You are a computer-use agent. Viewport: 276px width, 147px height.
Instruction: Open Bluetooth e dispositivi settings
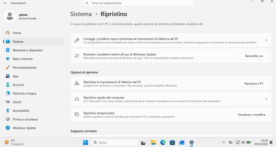[28, 50]
